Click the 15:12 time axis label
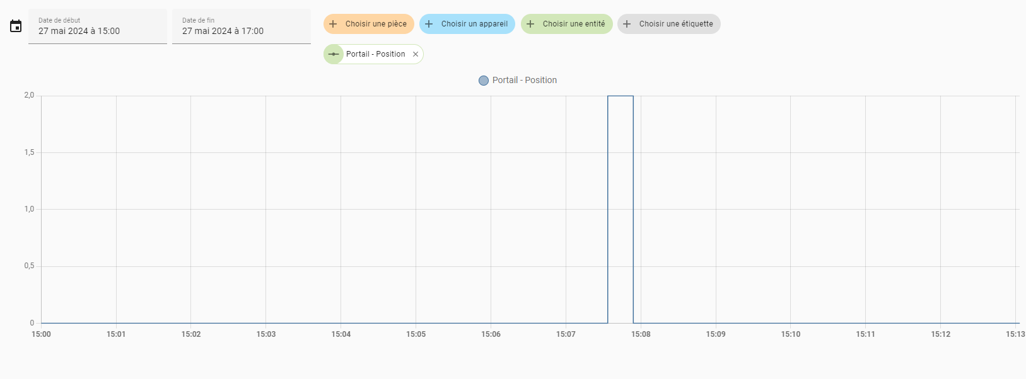 pos(941,334)
